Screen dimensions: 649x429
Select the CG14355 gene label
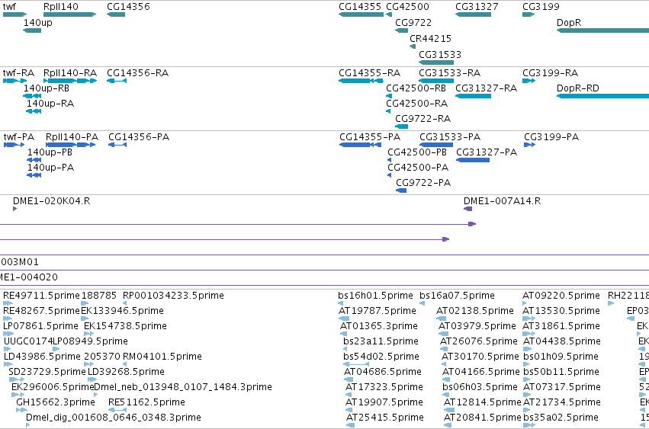point(360,7)
